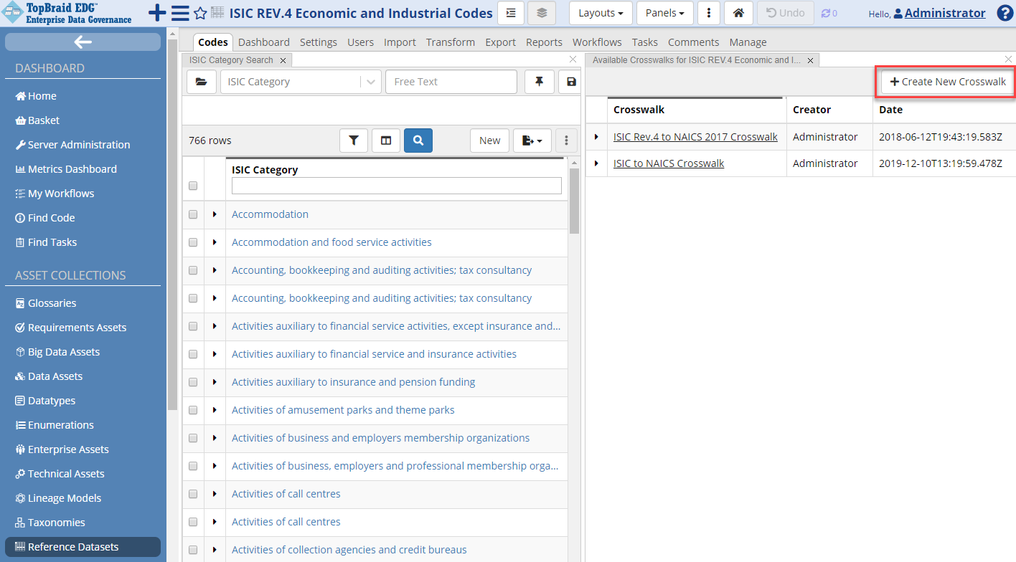Expand the Activities of amusement parks row
Image resolution: width=1016 pixels, height=562 pixels.
[215, 410]
